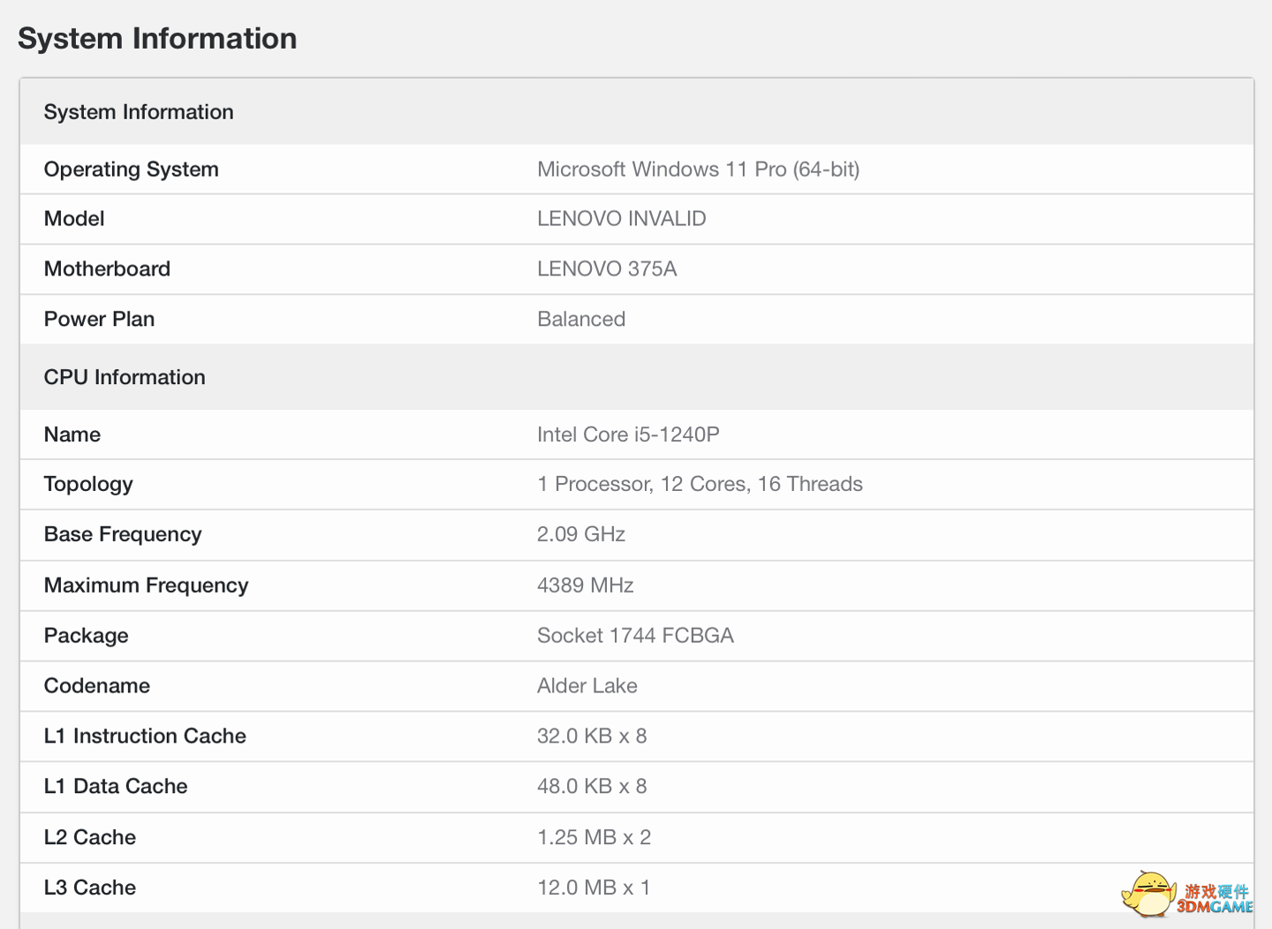This screenshot has width=1272, height=929.
Task: Select the Balanced power plan value
Action: [581, 320]
